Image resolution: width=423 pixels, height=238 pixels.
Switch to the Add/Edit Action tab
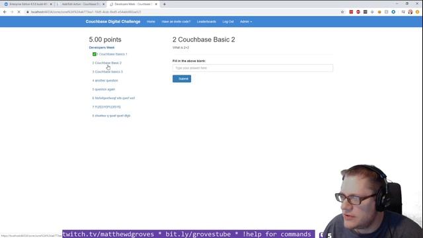click(81, 4)
